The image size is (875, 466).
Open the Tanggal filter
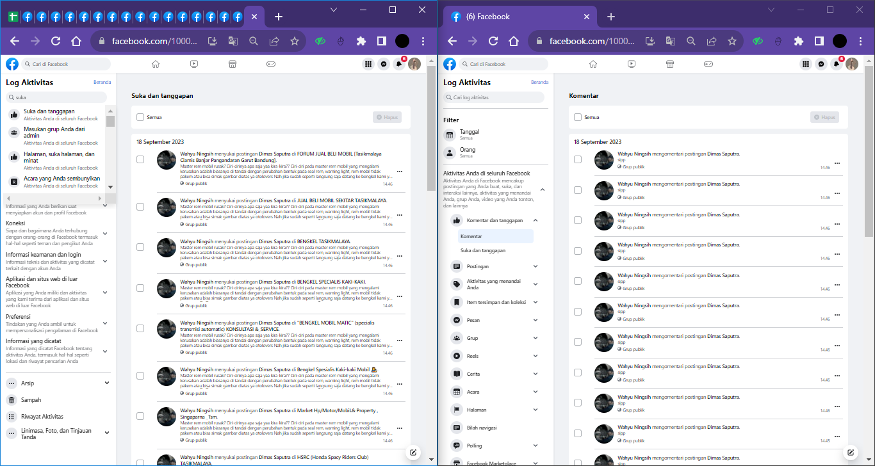pos(495,134)
